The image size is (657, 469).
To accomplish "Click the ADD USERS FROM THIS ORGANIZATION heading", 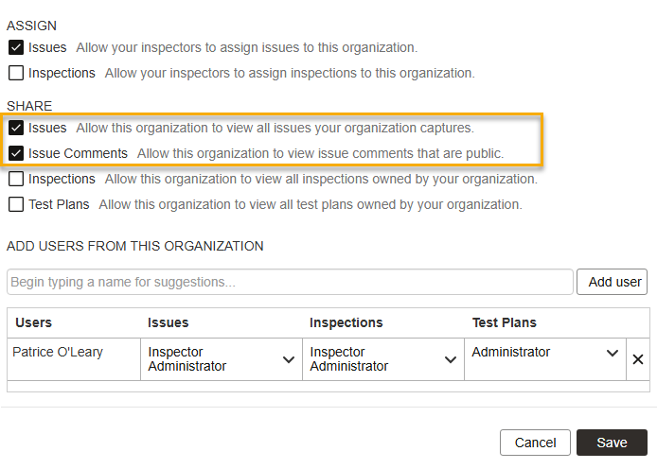I will point(135,246).
